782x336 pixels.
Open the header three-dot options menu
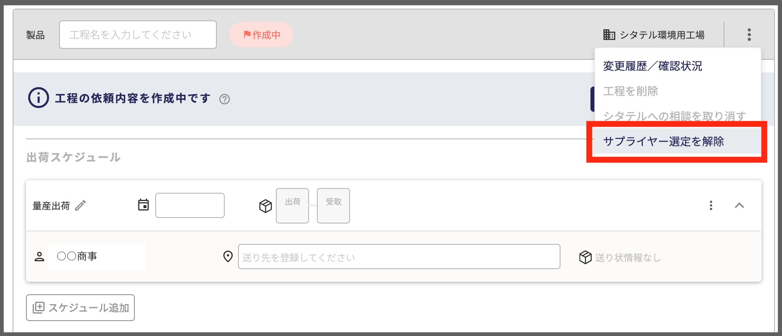(x=749, y=35)
